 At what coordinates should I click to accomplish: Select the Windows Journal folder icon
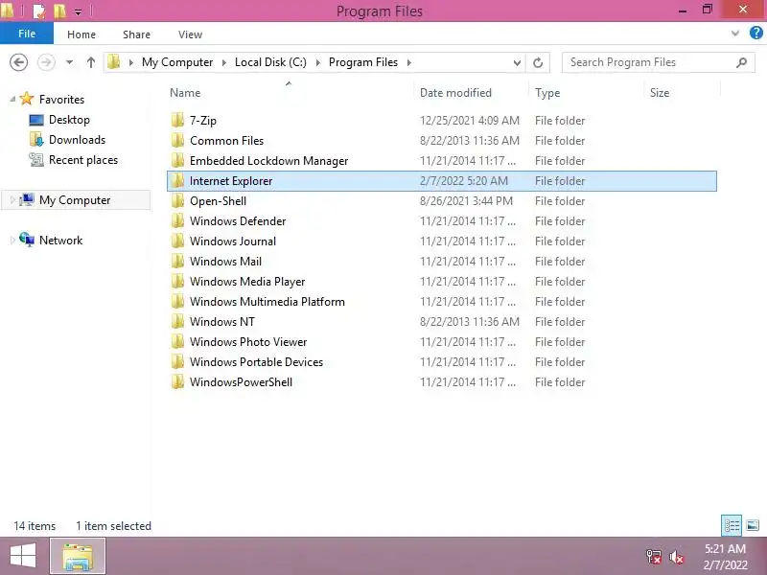[x=177, y=241]
